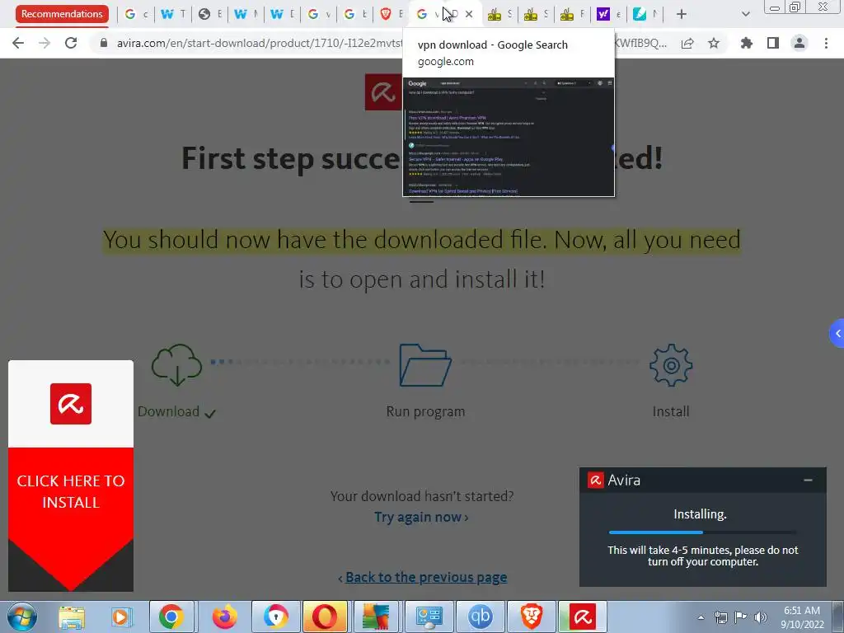Open the volume speaker control
Screen dimensions: 844x633
point(760,617)
